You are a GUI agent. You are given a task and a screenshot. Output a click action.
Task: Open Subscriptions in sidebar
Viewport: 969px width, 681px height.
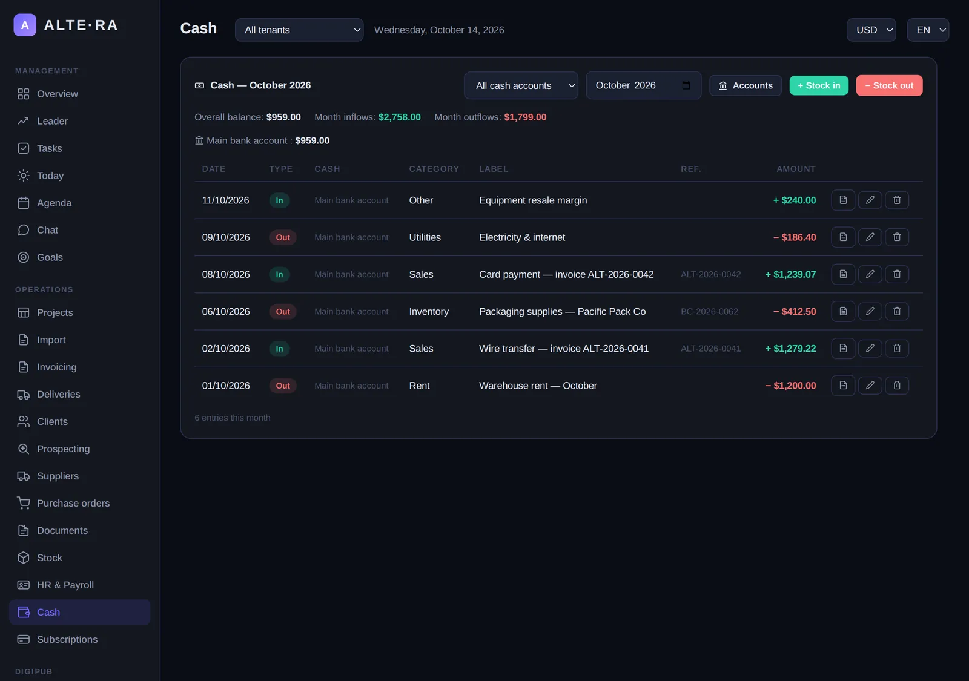[79, 639]
